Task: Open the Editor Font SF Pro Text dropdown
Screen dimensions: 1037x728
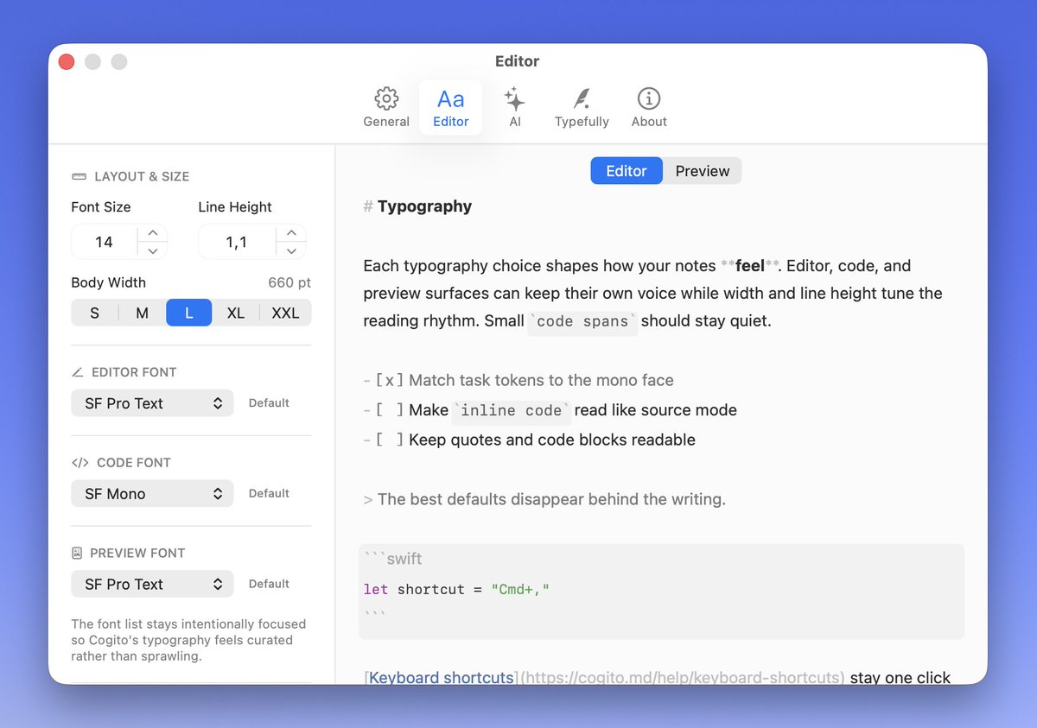Action: coord(152,403)
